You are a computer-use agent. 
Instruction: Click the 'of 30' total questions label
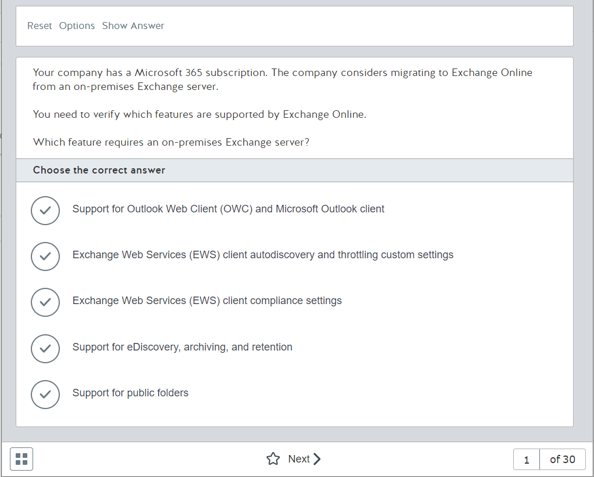[x=562, y=460]
